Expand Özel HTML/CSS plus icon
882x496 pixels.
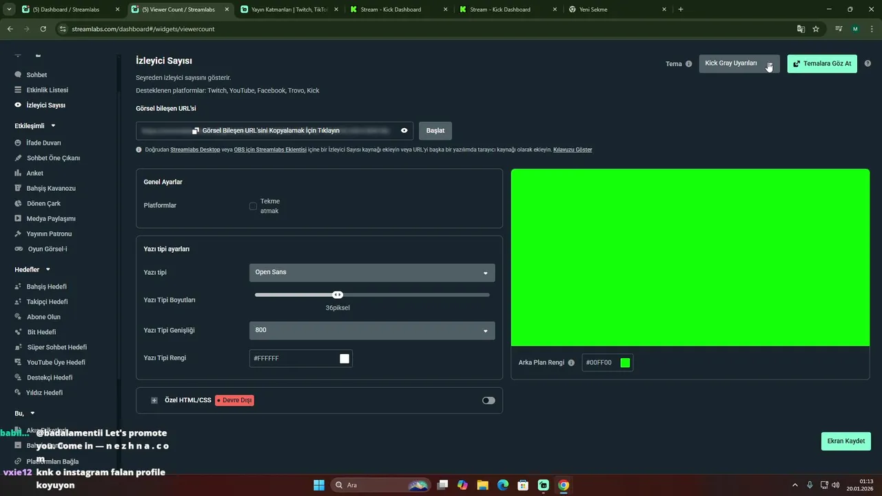pyautogui.click(x=154, y=400)
